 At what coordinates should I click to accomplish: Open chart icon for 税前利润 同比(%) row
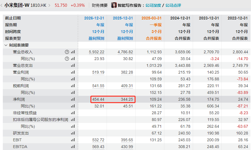[73, 92]
